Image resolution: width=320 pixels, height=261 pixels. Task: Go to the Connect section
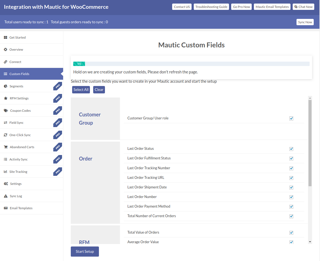pos(32,62)
